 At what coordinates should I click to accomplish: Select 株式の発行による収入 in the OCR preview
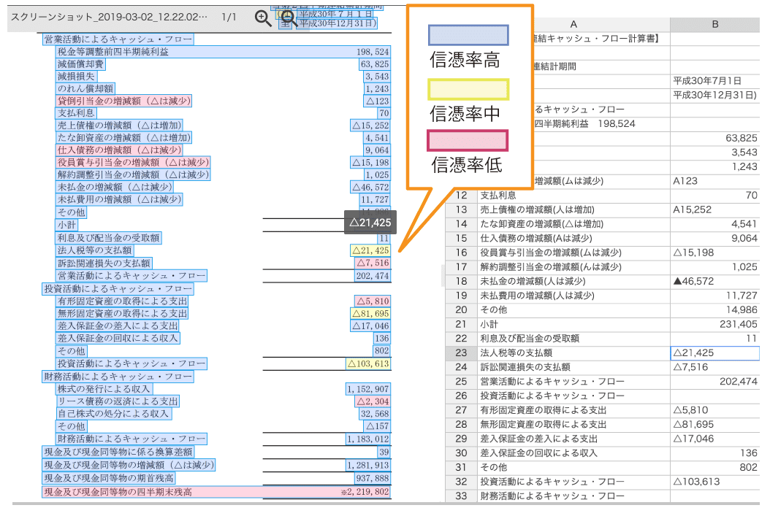(104, 389)
